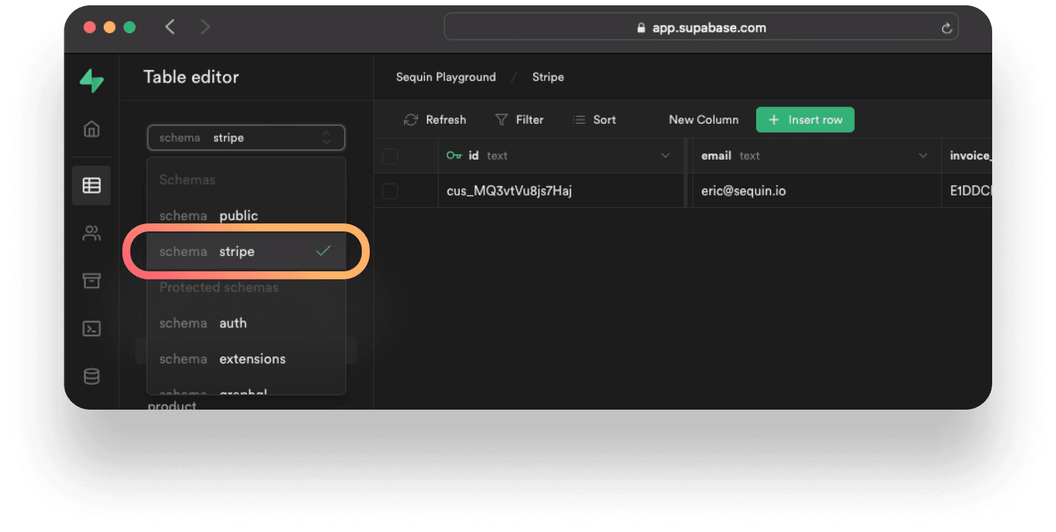
Task: Click the app.supabase.com address bar
Action: click(x=701, y=27)
